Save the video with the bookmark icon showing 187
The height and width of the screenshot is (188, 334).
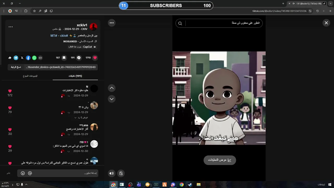coord(64,58)
